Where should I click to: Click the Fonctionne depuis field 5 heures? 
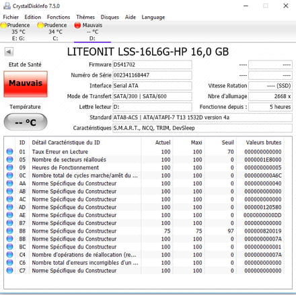(x=270, y=107)
